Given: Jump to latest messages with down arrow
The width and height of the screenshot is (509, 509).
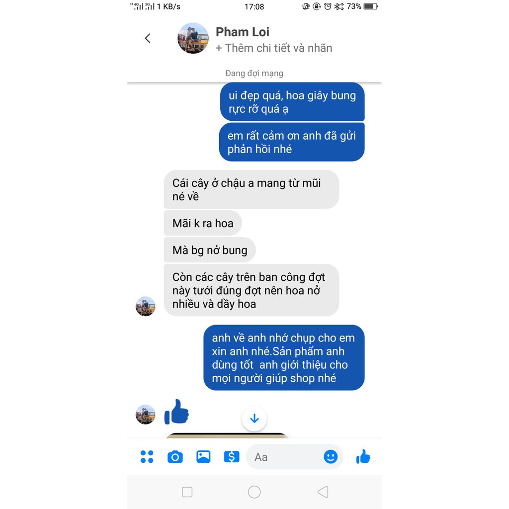Looking at the screenshot, I should 254,419.
